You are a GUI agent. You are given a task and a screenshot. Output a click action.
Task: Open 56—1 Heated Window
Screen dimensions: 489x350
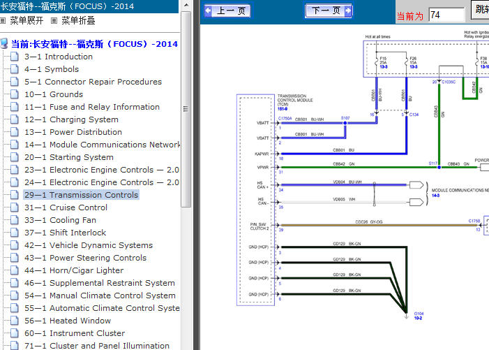pyautogui.click(x=68, y=321)
